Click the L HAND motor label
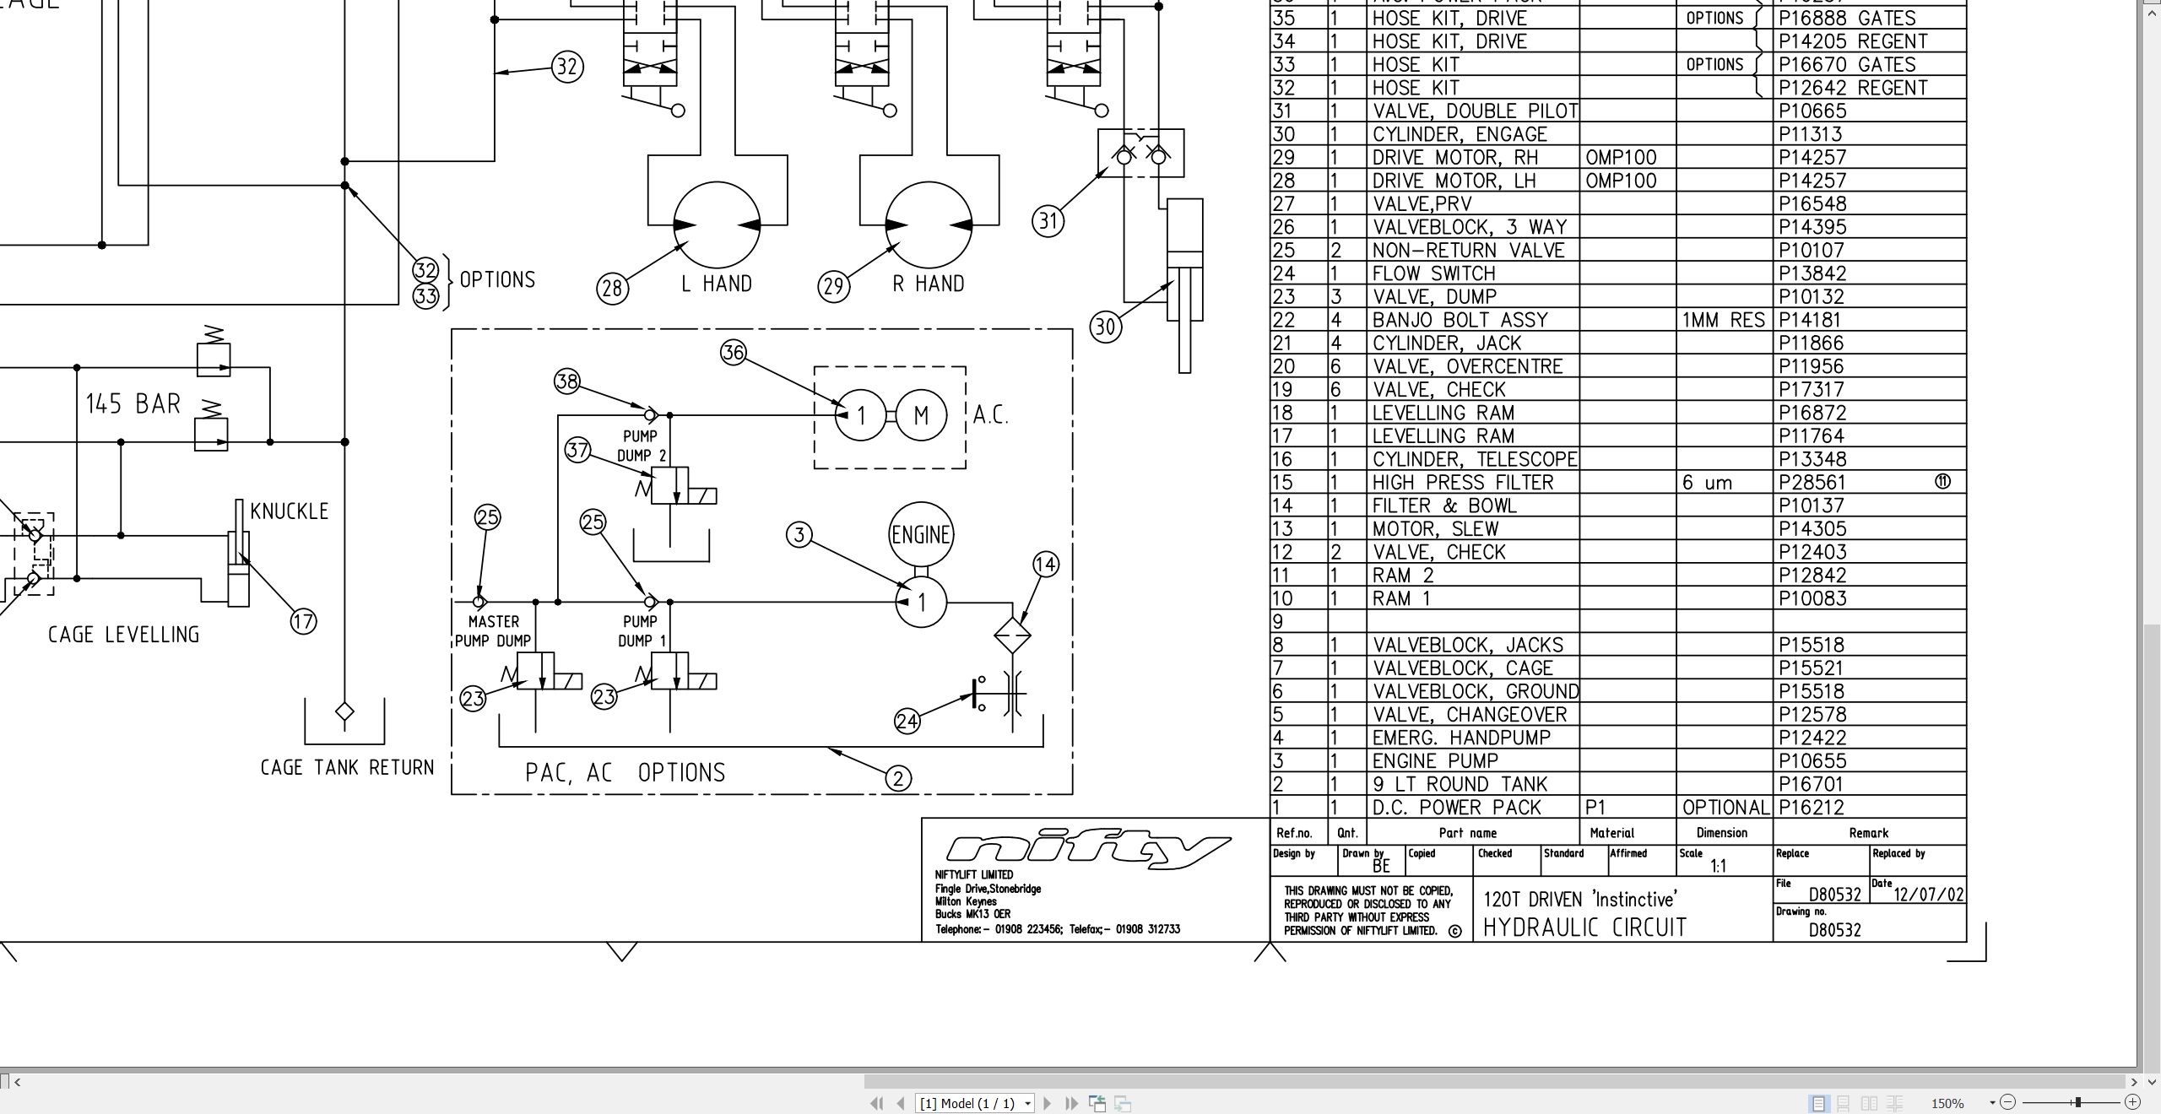Screen dimensions: 2161x1114 tap(717, 284)
